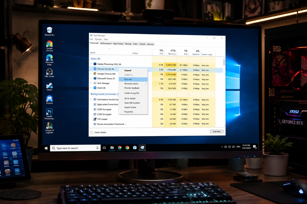Collapse view with Fewer details
The height and width of the screenshot is (204, 307).
coord(98,132)
